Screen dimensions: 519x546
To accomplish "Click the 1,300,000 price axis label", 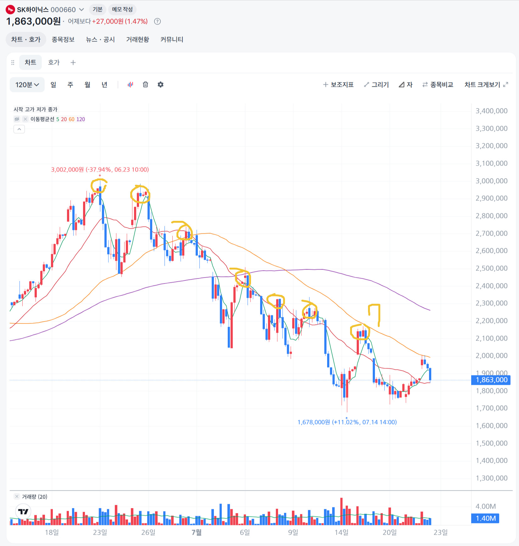I will (x=492, y=478).
